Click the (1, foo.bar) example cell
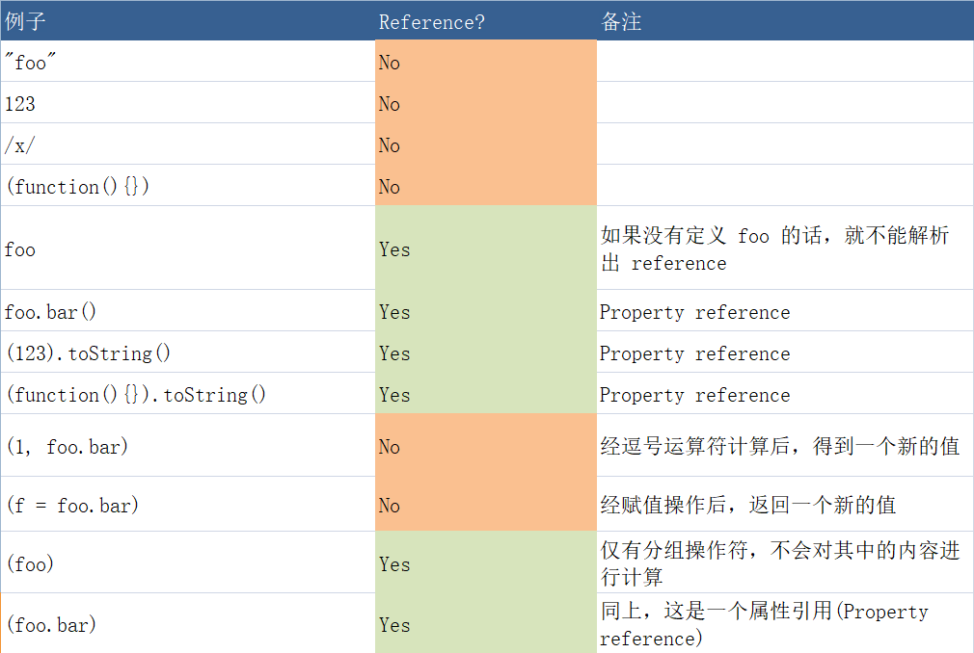The height and width of the screenshot is (653, 974). tap(188, 446)
